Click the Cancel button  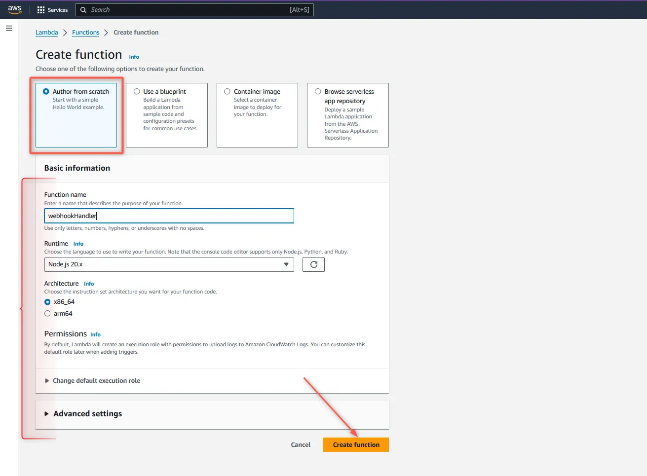pos(301,444)
